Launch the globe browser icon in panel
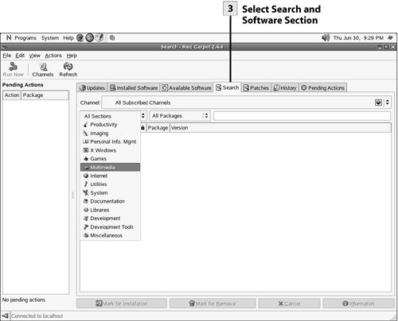This screenshot has width=398, height=321. tap(80, 37)
